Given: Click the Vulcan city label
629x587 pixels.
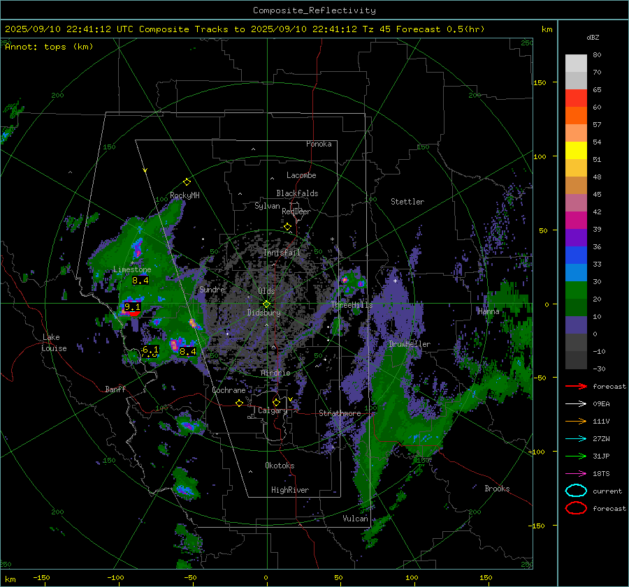Looking at the screenshot, I should [355, 519].
